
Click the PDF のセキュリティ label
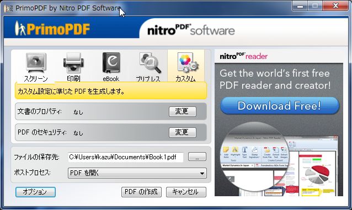click(x=42, y=132)
